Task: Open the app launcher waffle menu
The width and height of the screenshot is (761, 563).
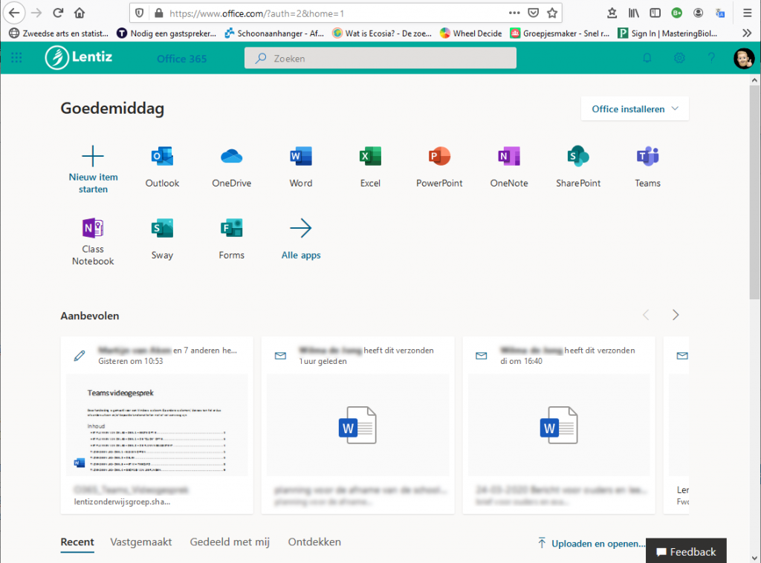Action: click(x=16, y=58)
